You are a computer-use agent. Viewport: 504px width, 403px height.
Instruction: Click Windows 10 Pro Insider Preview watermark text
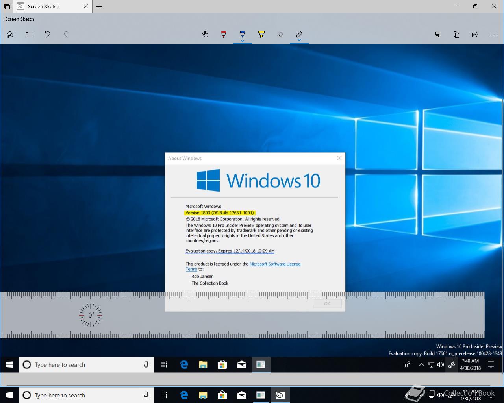pyautogui.click(x=469, y=347)
